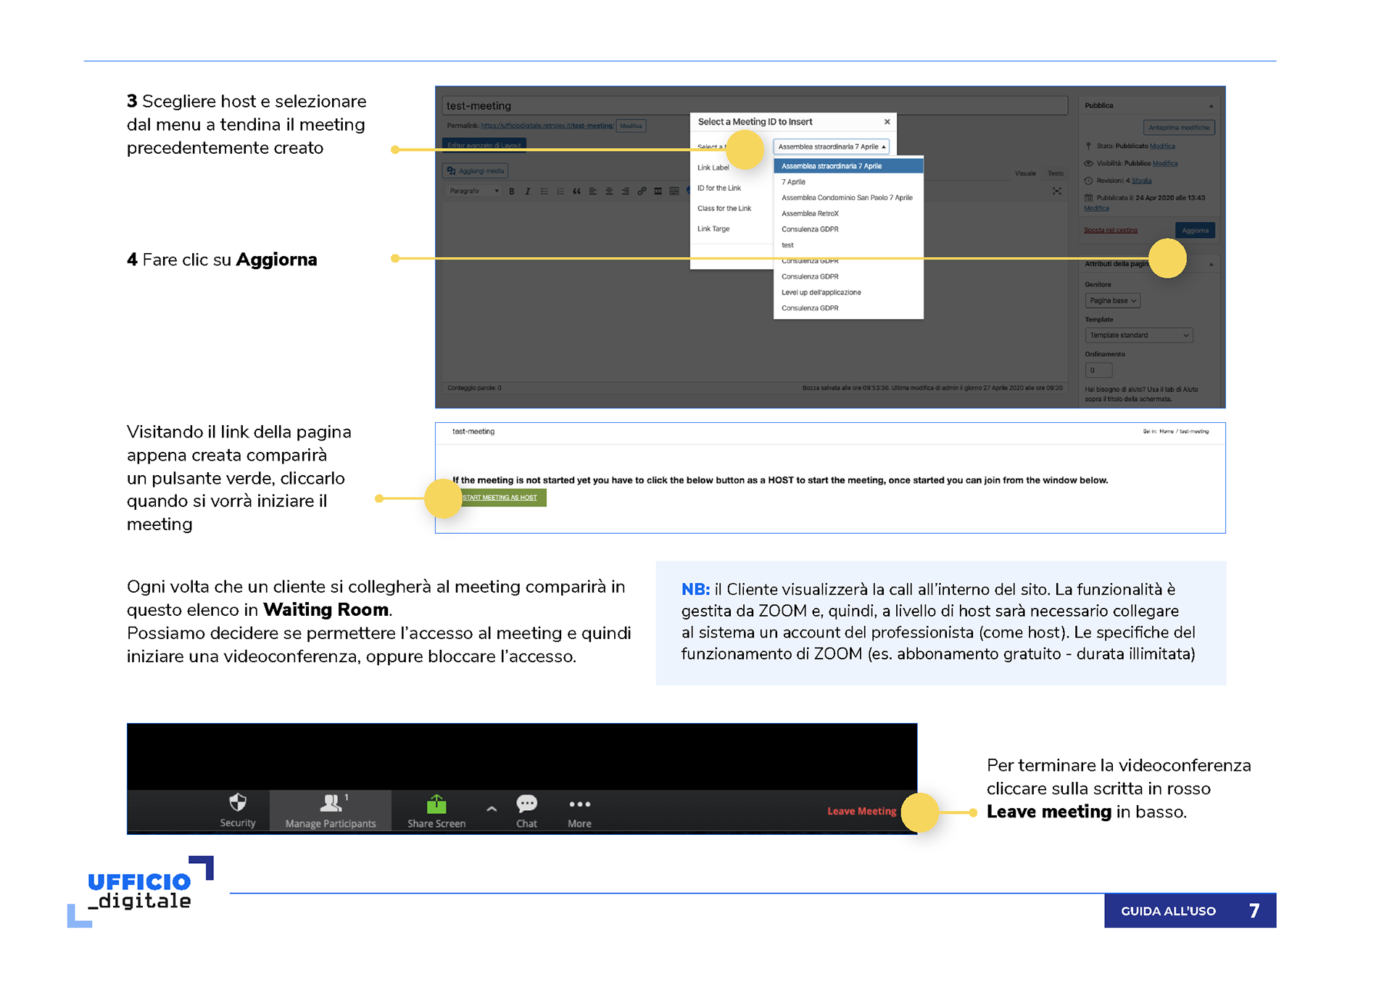Click Leave Meeting red text

861,811
